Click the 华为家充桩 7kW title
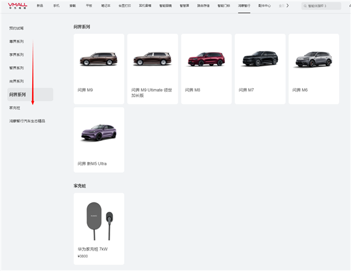The height and width of the screenshot is (271, 351). [x=92, y=249]
